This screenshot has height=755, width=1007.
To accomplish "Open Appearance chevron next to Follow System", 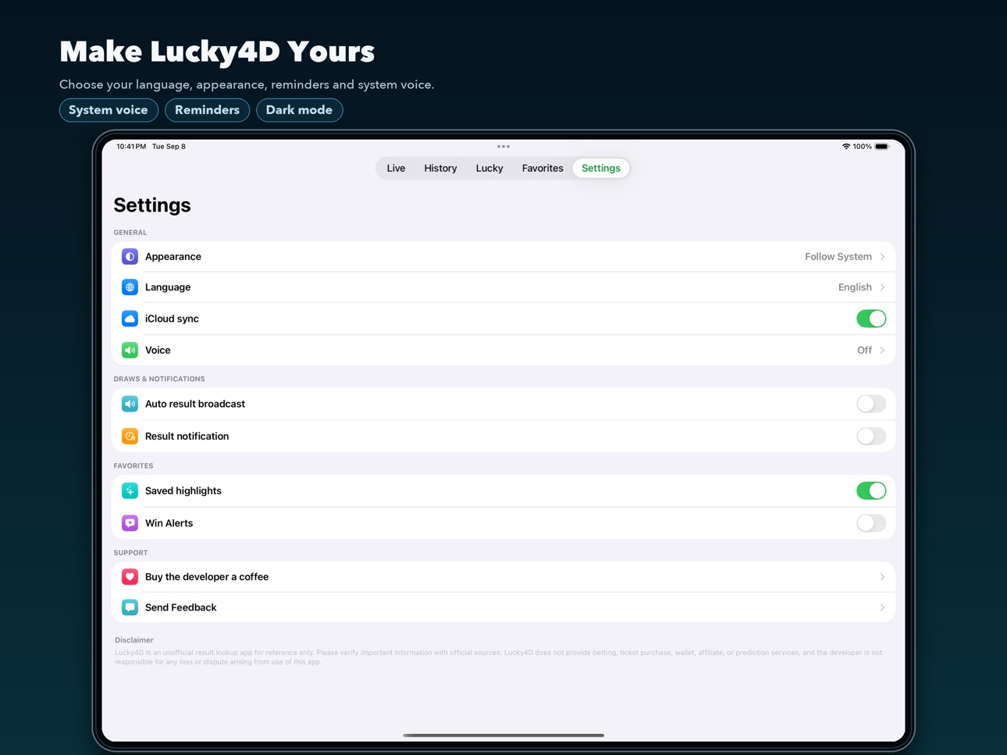I will click(x=883, y=257).
